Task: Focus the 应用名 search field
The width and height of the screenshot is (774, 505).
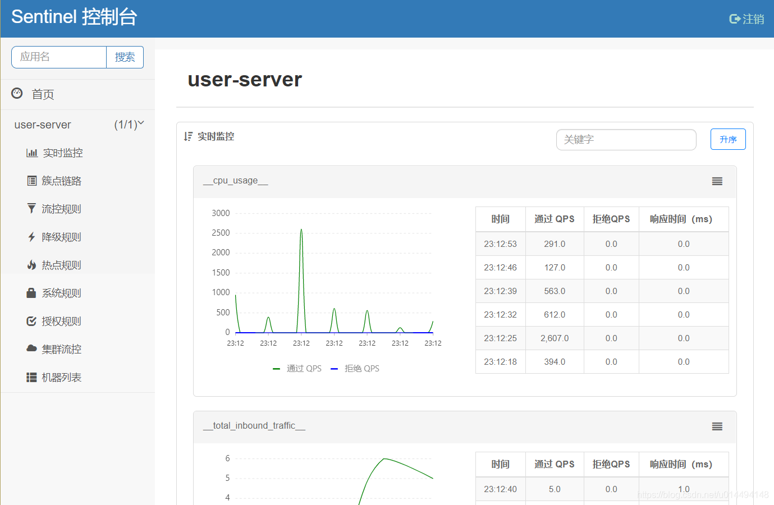Action: pyautogui.click(x=59, y=57)
